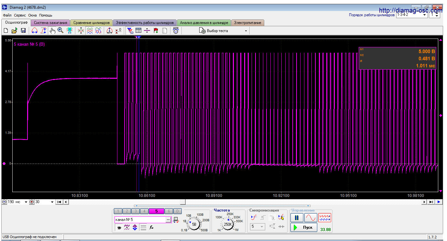
Task: Open the signal filter icon
Action: [x=130, y=30]
